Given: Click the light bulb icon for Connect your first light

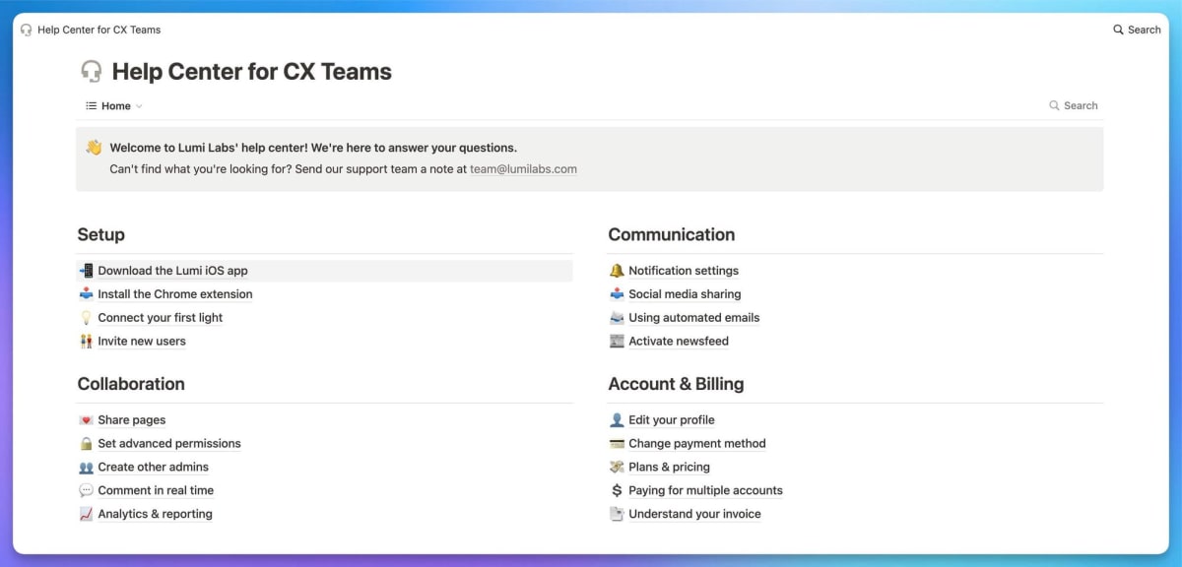Looking at the screenshot, I should coord(87,318).
